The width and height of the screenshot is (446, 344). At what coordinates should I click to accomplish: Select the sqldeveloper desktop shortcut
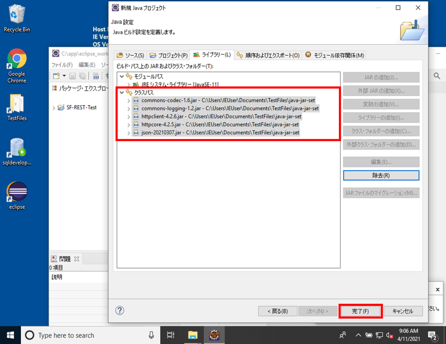tap(17, 152)
